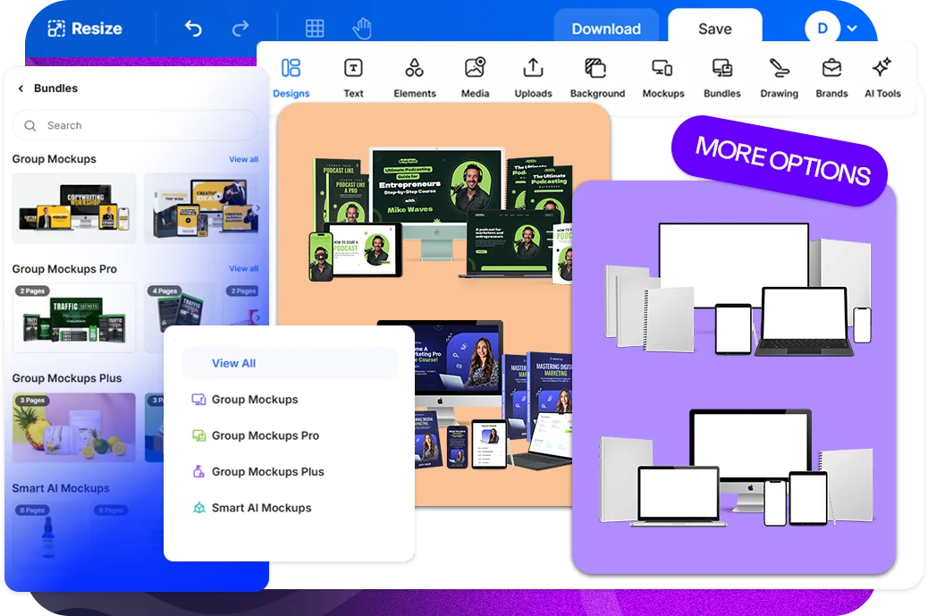
Task: Select View All in popup menu
Action: (x=290, y=363)
